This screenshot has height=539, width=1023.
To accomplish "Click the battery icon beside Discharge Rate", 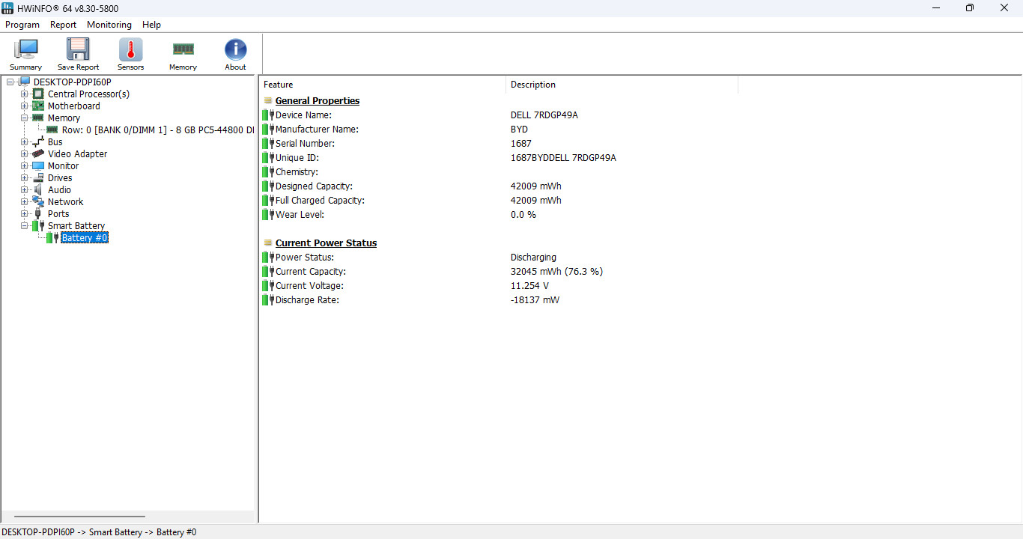I will pos(268,300).
